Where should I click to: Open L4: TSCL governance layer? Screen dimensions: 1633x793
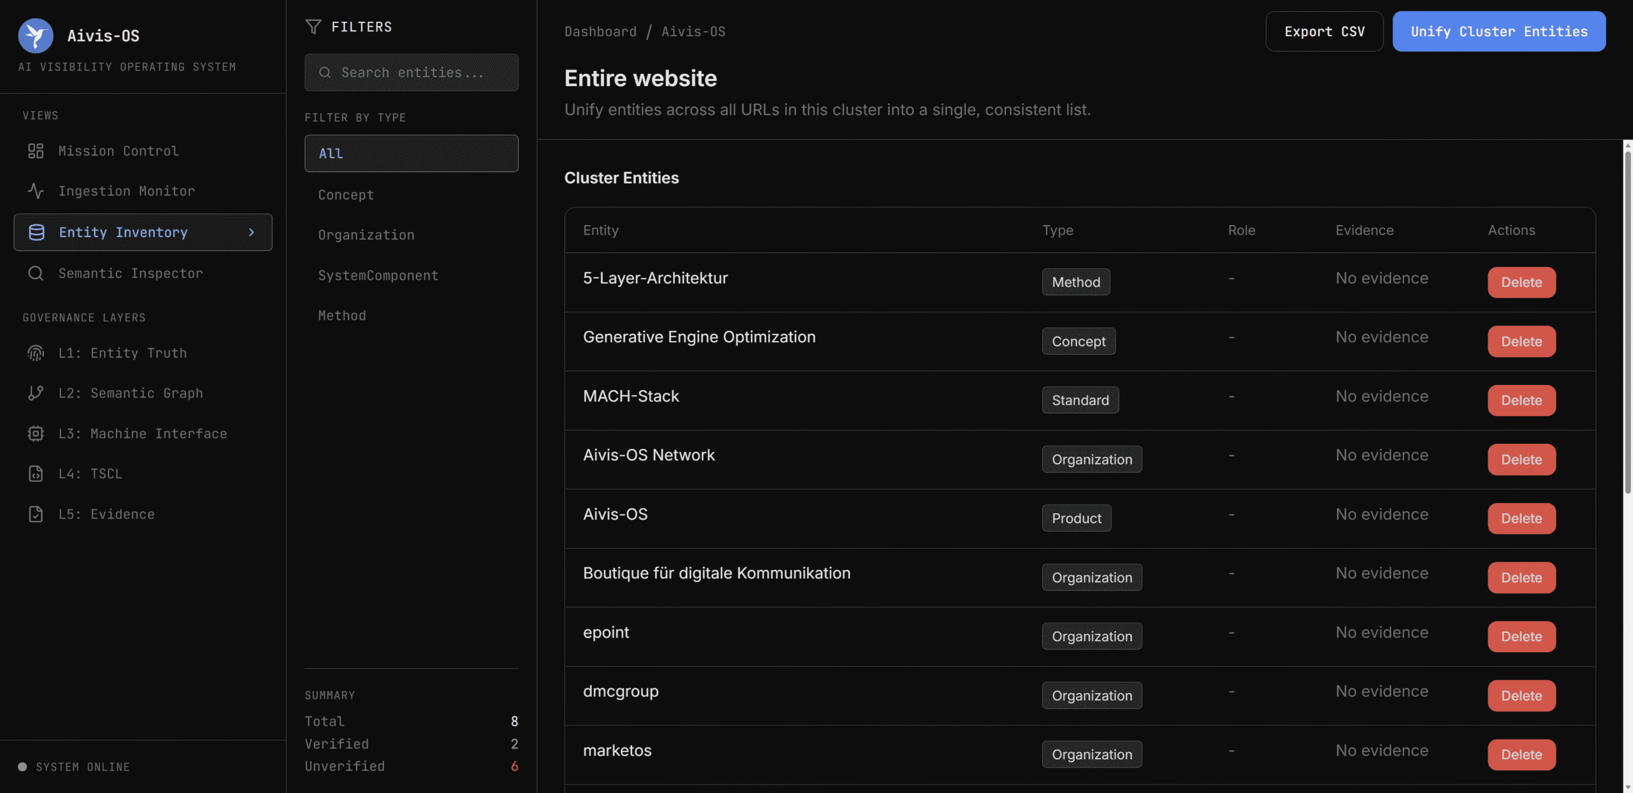click(x=90, y=474)
